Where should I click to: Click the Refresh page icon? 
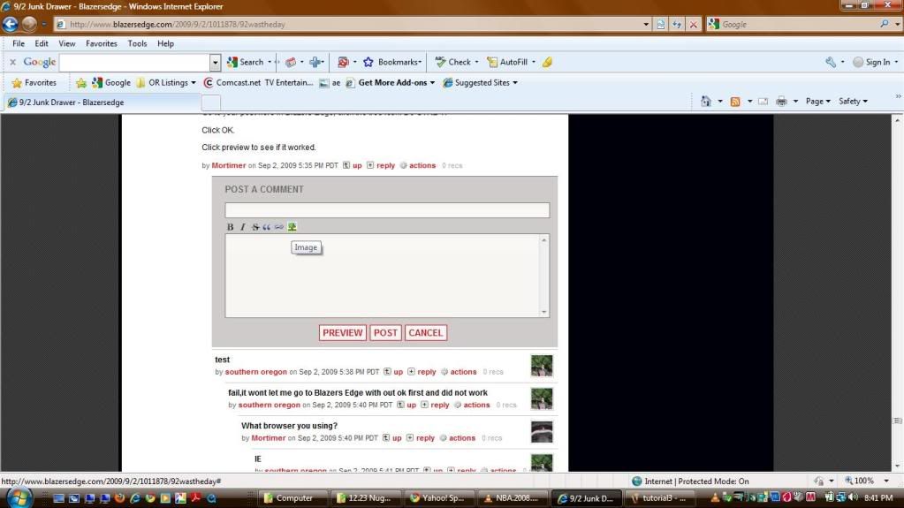click(x=677, y=24)
